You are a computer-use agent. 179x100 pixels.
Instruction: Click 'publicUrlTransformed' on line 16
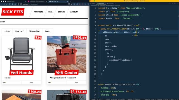[x=121, y=60]
